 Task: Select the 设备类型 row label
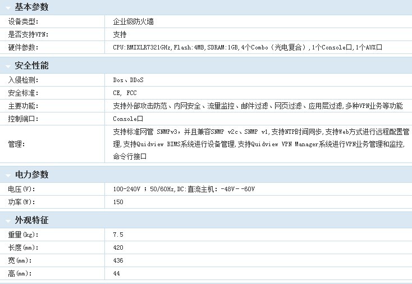tap(23, 21)
